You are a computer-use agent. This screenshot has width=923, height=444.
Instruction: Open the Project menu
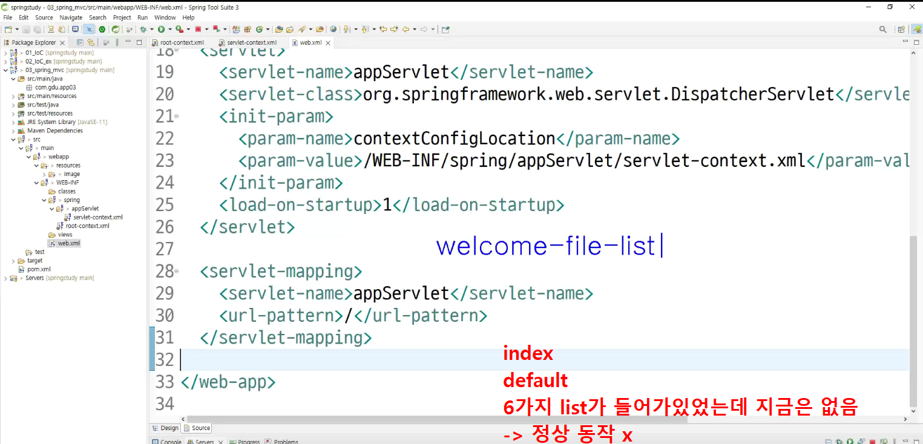pos(122,18)
